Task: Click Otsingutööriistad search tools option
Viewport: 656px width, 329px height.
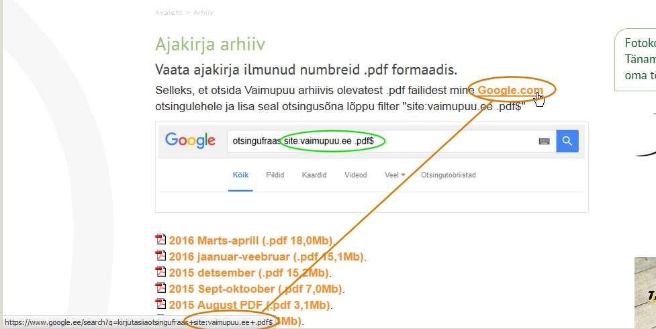Action: 448,175
